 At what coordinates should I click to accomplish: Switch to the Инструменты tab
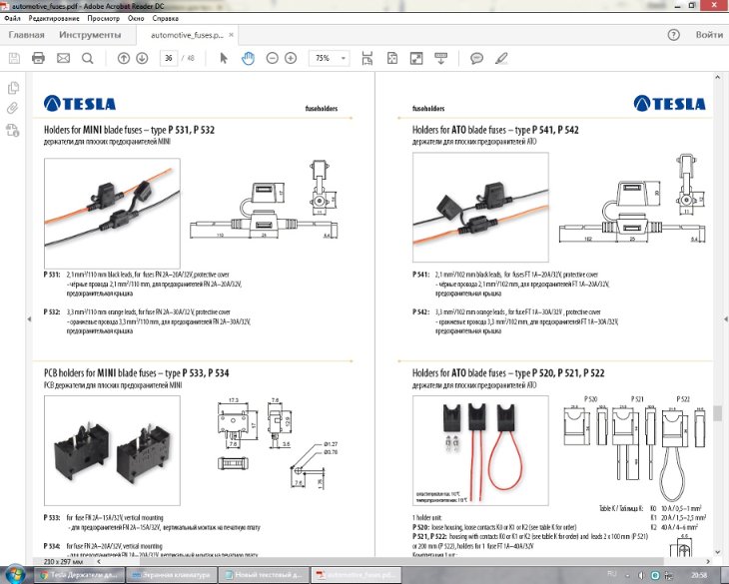pyautogui.click(x=90, y=35)
